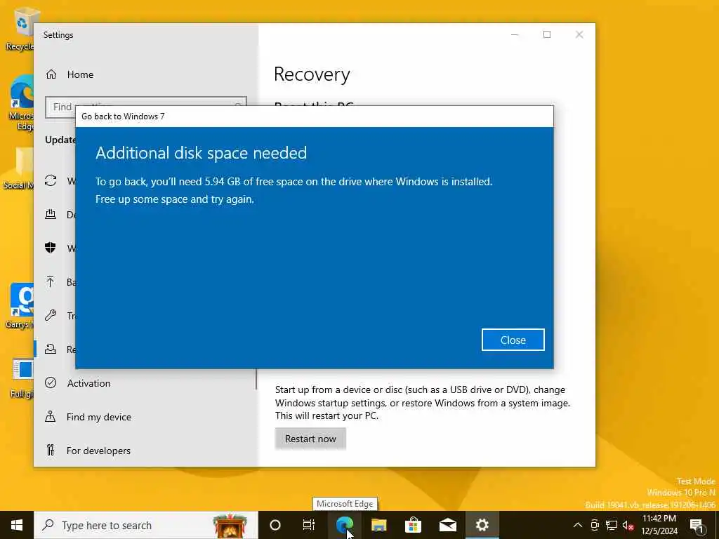The image size is (719, 539).
Task: Open the Action Center notifications
Action: (697, 526)
